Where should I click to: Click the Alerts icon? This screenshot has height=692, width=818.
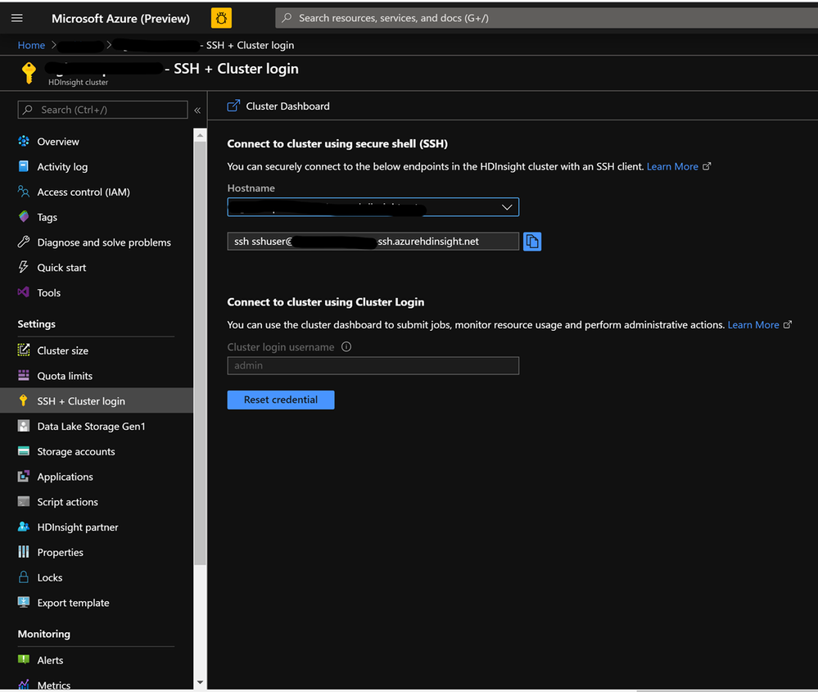click(x=24, y=659)
